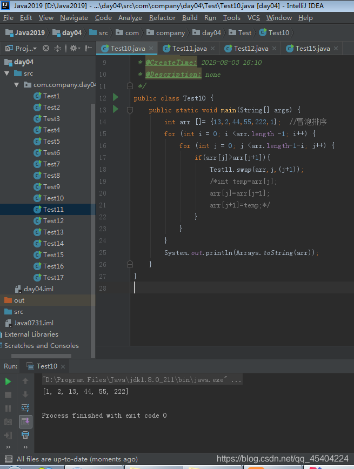Toggle Scroll to end in the Run panel
Image resolution: width=354 pixels, height=469 pixels.
coord(25,421)
